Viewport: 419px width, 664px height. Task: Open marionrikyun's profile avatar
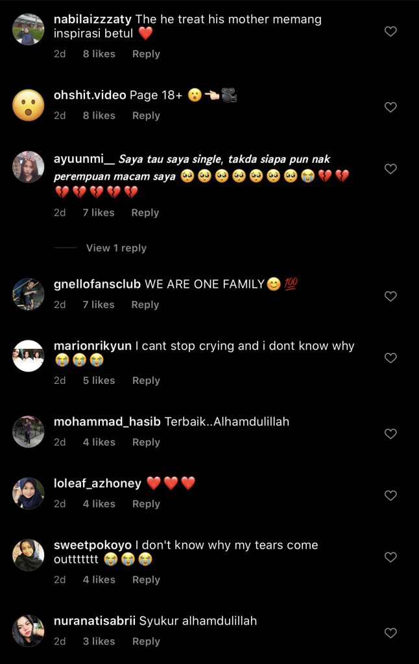coord(29,356)
